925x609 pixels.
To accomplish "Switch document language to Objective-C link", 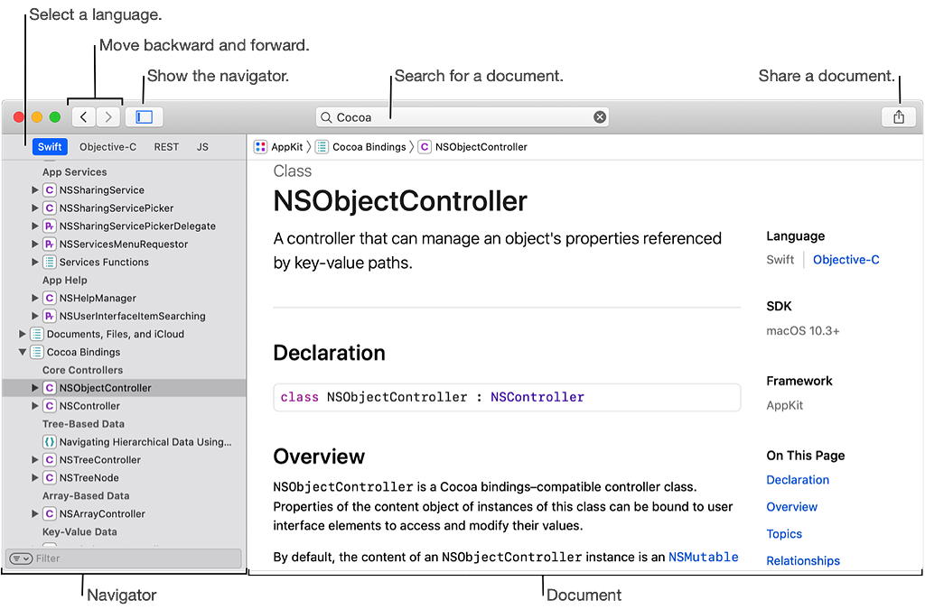I will (x=846, y=260).
